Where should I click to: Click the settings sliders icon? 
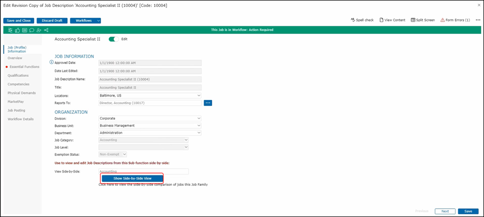point(10,30)
